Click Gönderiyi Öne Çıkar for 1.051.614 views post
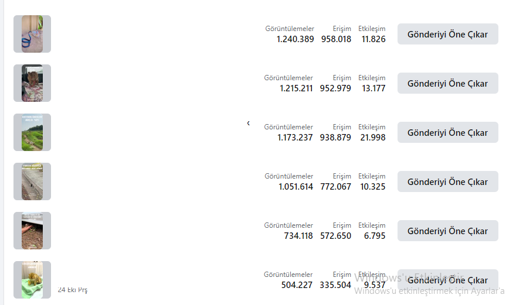Screen dimensions: 506x305 [x=447, y=181]
